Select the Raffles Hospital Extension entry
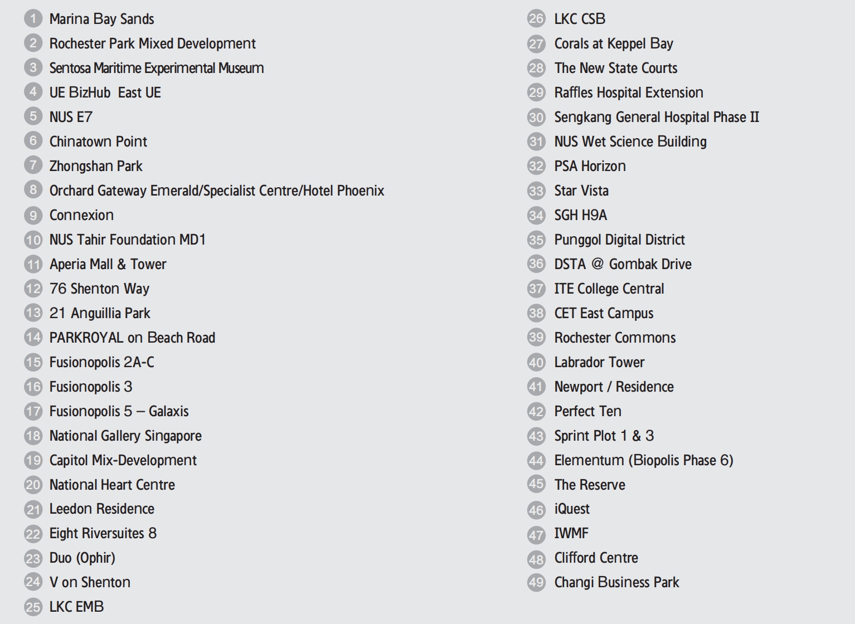Image resolution: width=855 pixels, height=624 pixels. 628,92
